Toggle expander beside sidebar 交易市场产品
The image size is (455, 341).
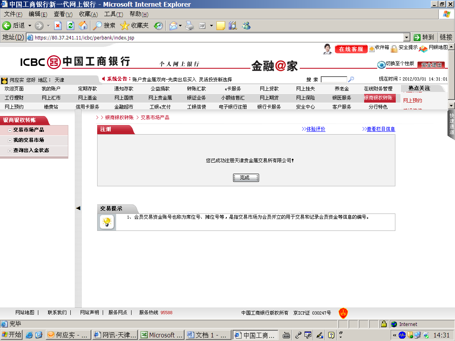pos(10,130)
